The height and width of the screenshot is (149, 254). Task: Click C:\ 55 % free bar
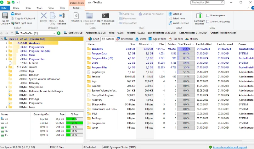[x=75, y=119]
